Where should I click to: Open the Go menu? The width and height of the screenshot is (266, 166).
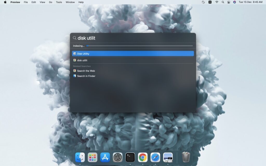[x=50, y=2]
